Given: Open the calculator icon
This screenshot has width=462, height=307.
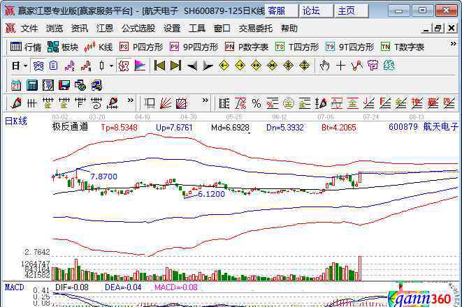Looking at the screenshot, I should (x=32, y=85).
